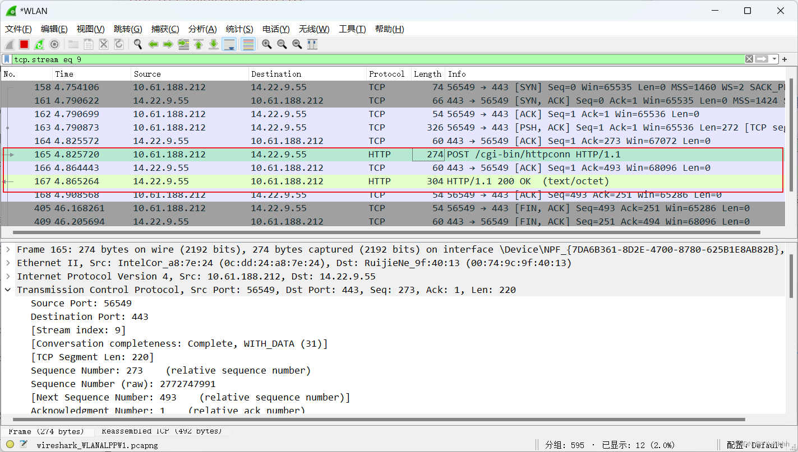798x452 pixels.
Task: Select packet 165 POST /cgi-bin/httpconn row
Action: pyautogui.click(x=393, y=155)
